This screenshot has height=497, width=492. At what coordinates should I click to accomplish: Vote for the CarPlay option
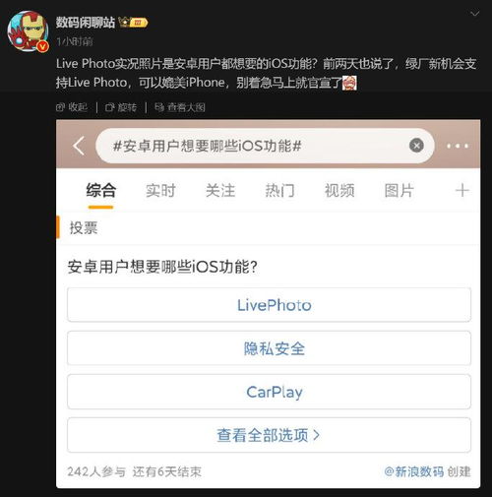(x=269, y=392)
